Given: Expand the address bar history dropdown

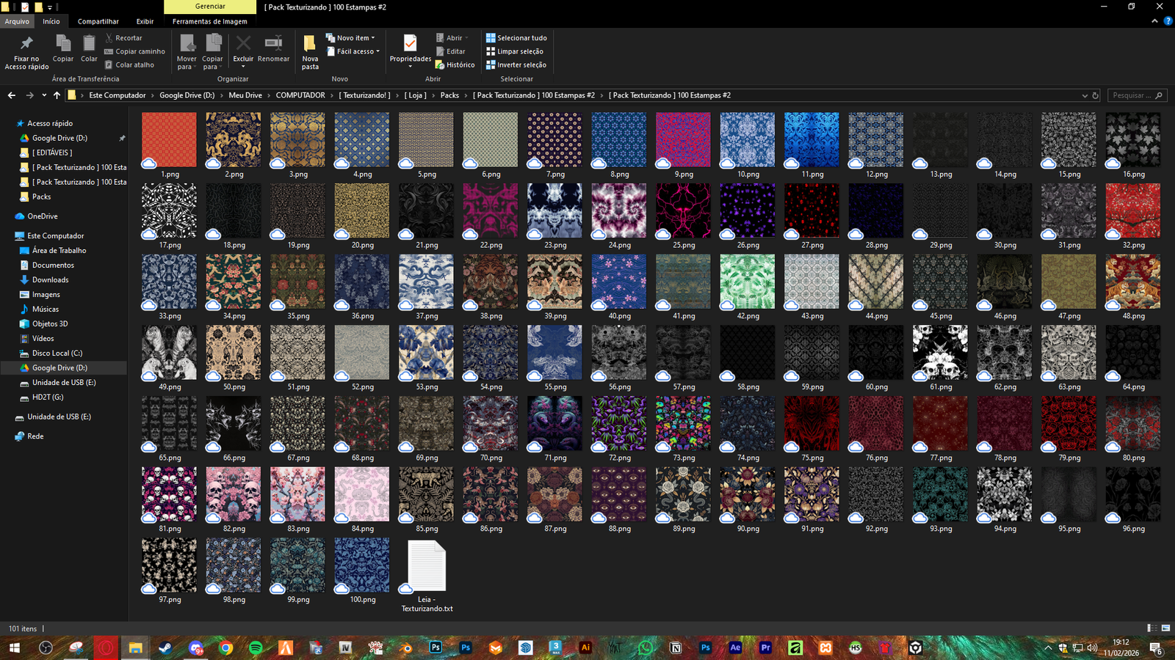Looking at the screenshot, I should 1085,95.
